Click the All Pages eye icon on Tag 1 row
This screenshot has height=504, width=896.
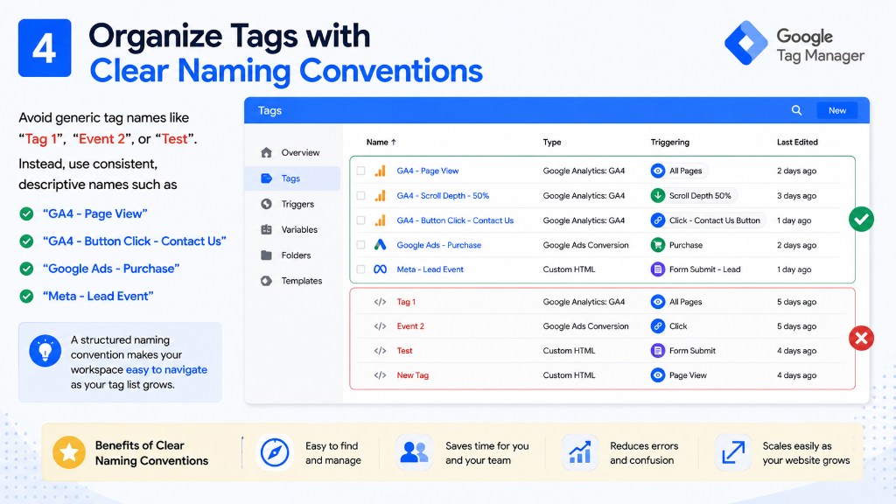658,302
